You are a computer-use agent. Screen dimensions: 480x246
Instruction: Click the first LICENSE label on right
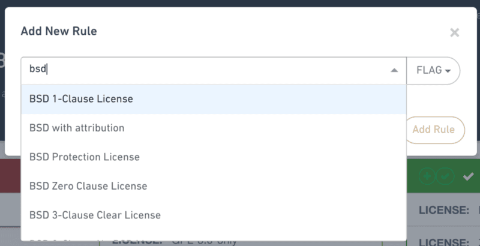(443, 210)
